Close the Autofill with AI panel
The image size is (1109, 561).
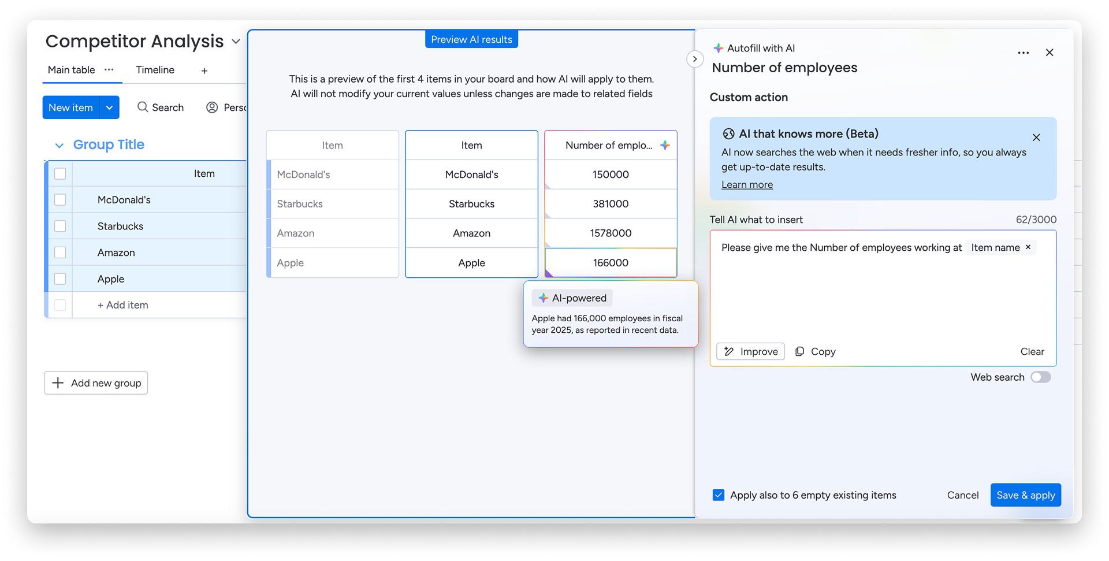[1050, 53]
